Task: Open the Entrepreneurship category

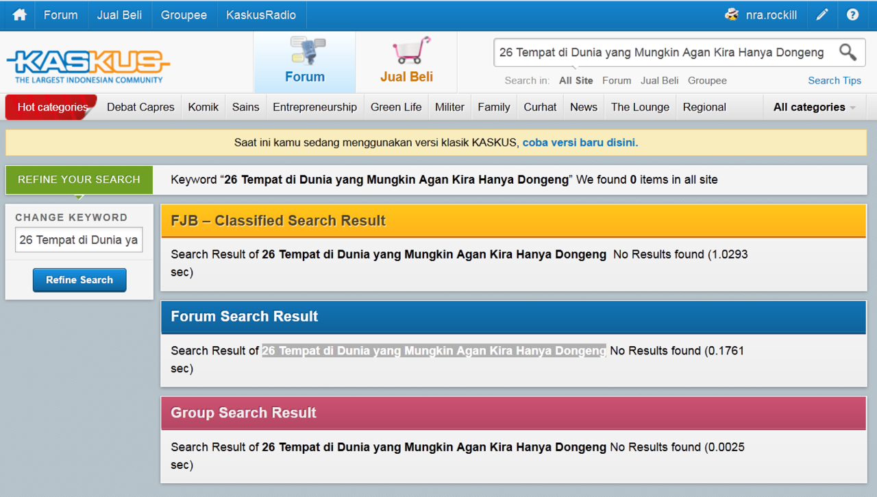Action: pos(314,107)
